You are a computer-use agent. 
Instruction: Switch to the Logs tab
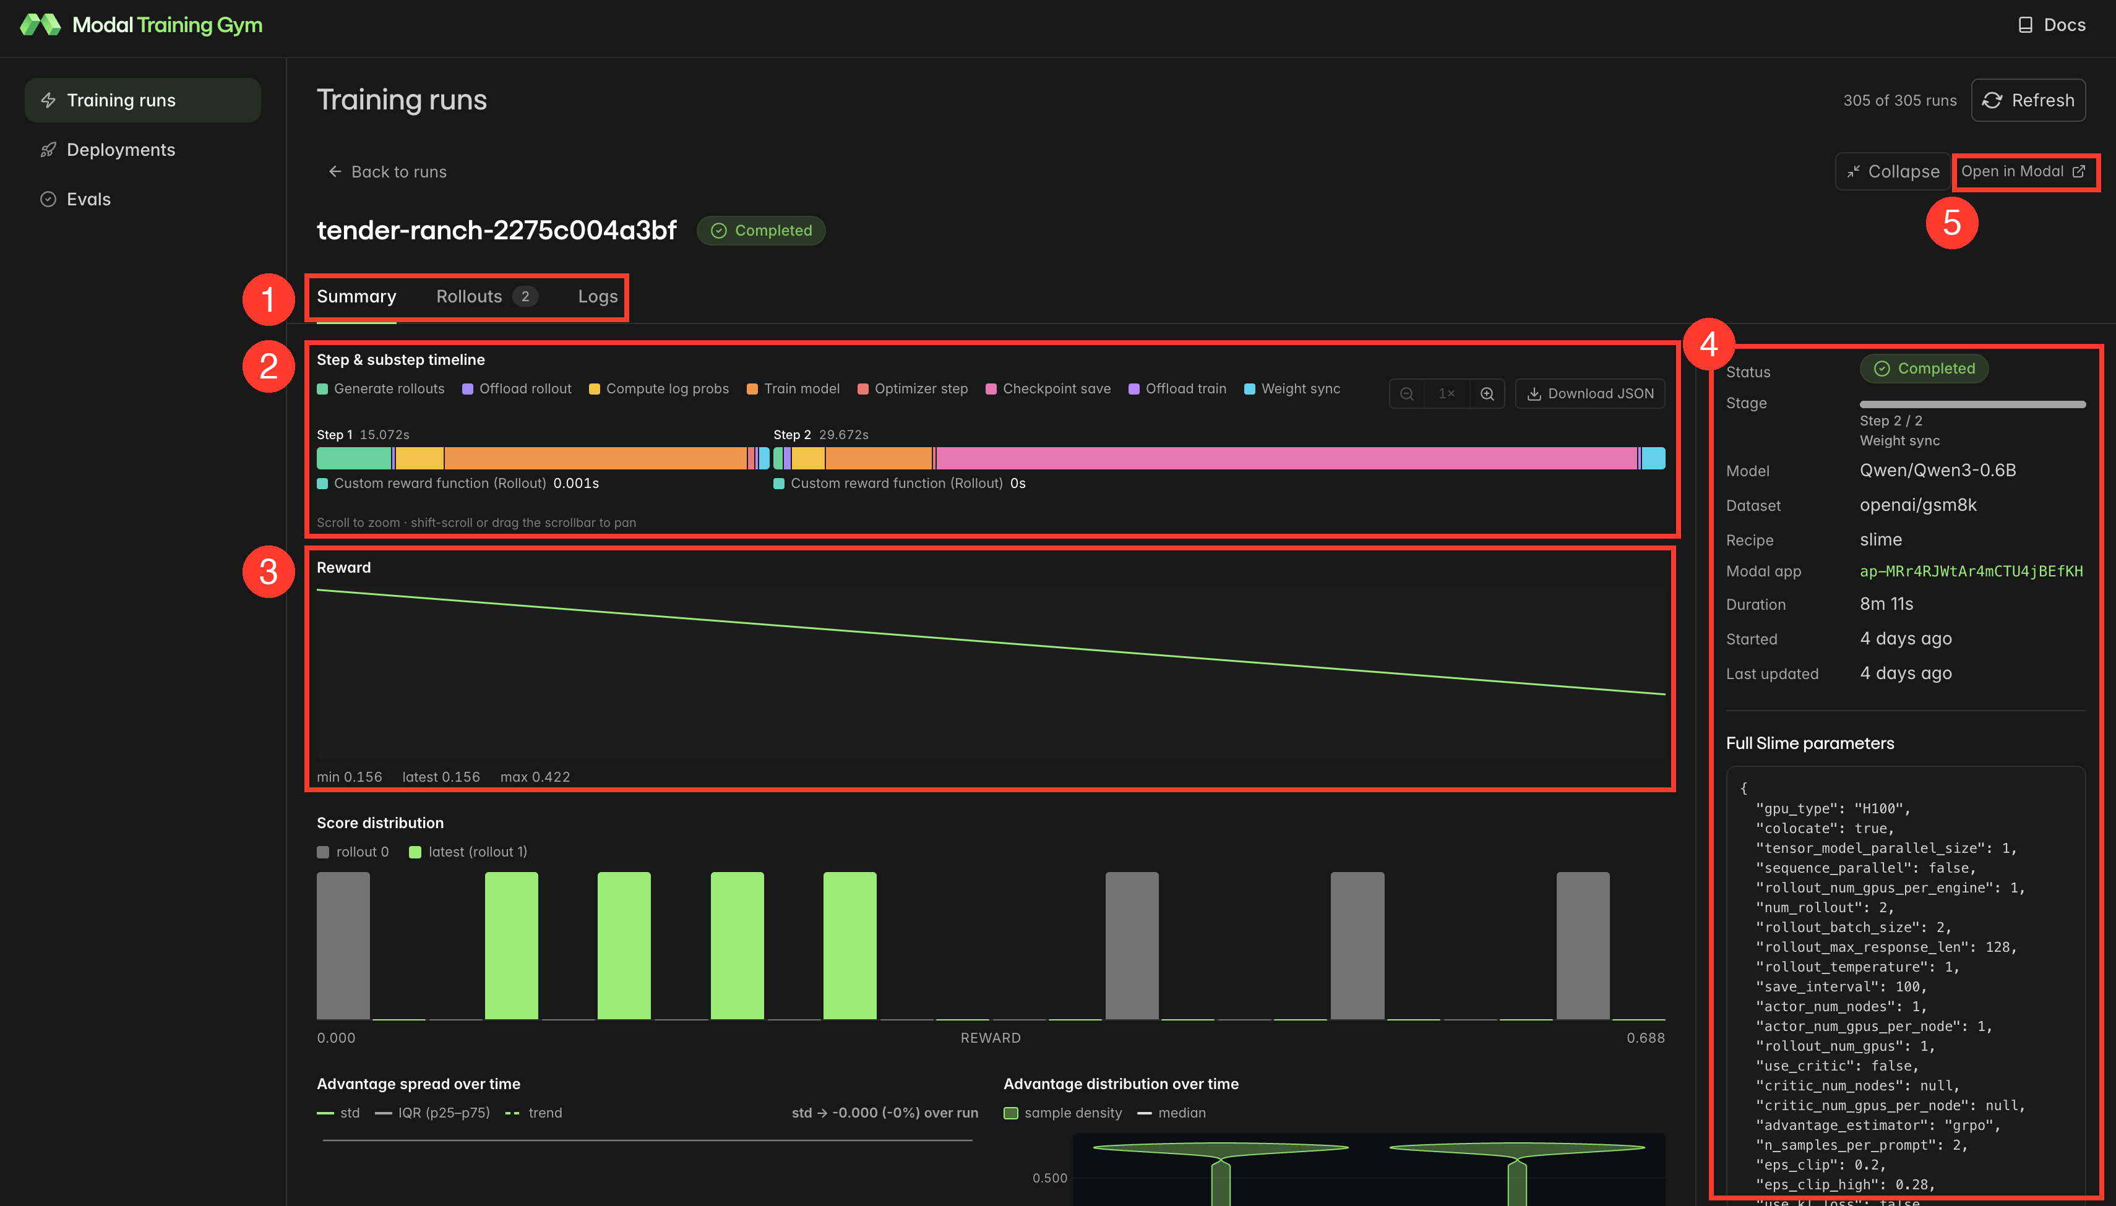[597, 296]
